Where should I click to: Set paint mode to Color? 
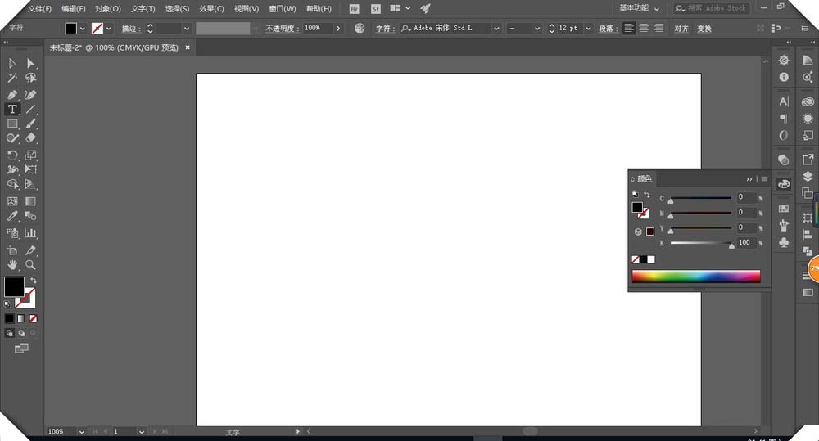click(x=9, y=318)
